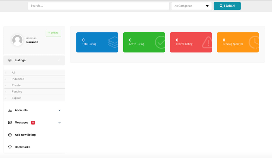Click the Messages chat bubble icon

click(x=10, y=123)
